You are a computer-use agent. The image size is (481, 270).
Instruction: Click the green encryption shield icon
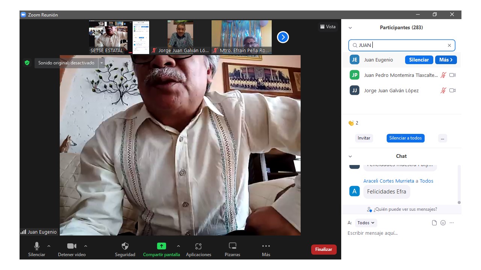[27, 63]
